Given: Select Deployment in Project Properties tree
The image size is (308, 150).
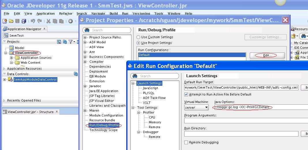Looking at the screenshot, I should [x=99, y=71].
